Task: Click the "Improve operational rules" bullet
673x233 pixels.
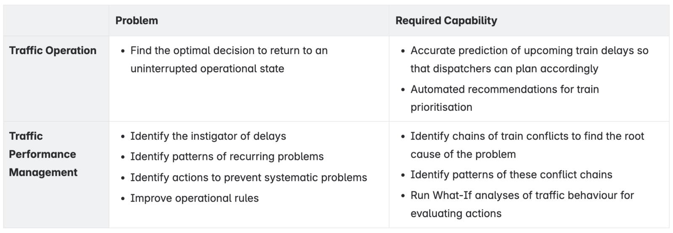Action: (194, 198)
